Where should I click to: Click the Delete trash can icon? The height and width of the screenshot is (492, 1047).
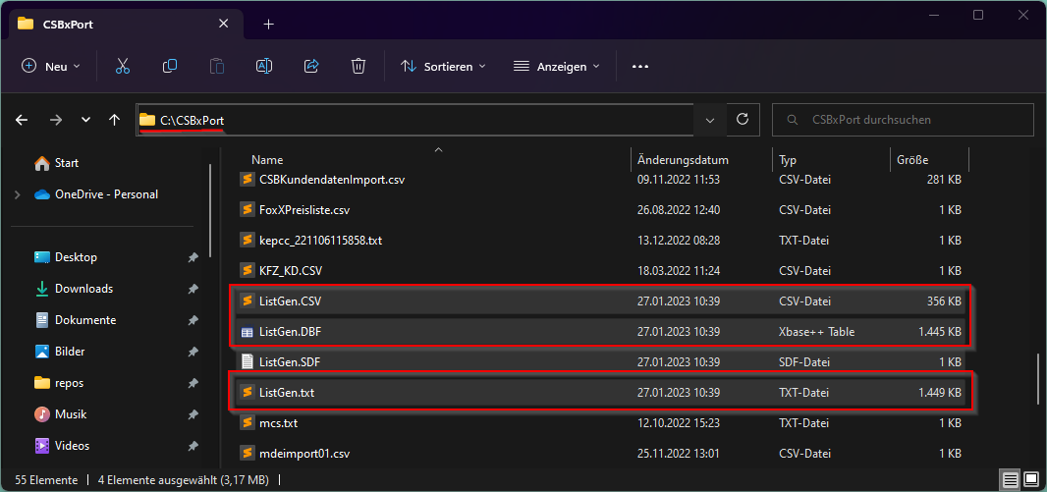358,66
